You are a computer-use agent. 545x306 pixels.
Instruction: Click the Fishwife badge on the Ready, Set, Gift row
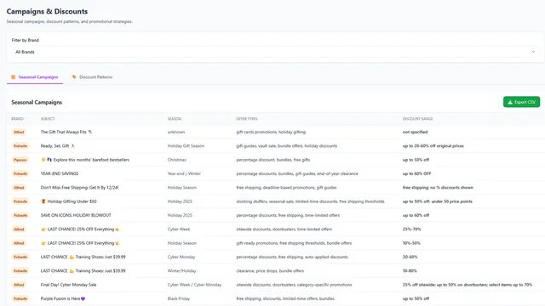20,146
